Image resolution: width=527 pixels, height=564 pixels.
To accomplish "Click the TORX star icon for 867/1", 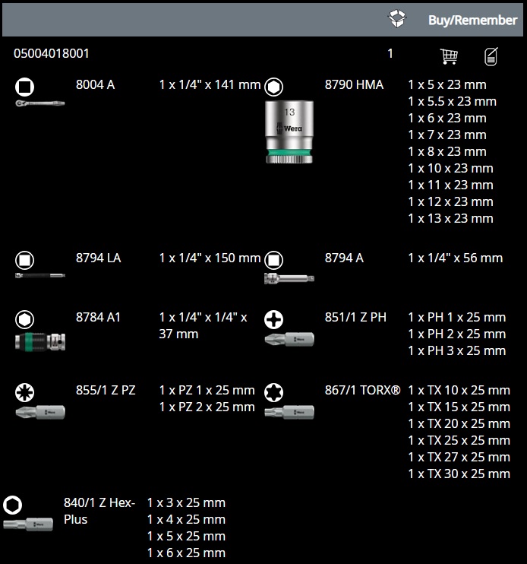I will point(273,392).
